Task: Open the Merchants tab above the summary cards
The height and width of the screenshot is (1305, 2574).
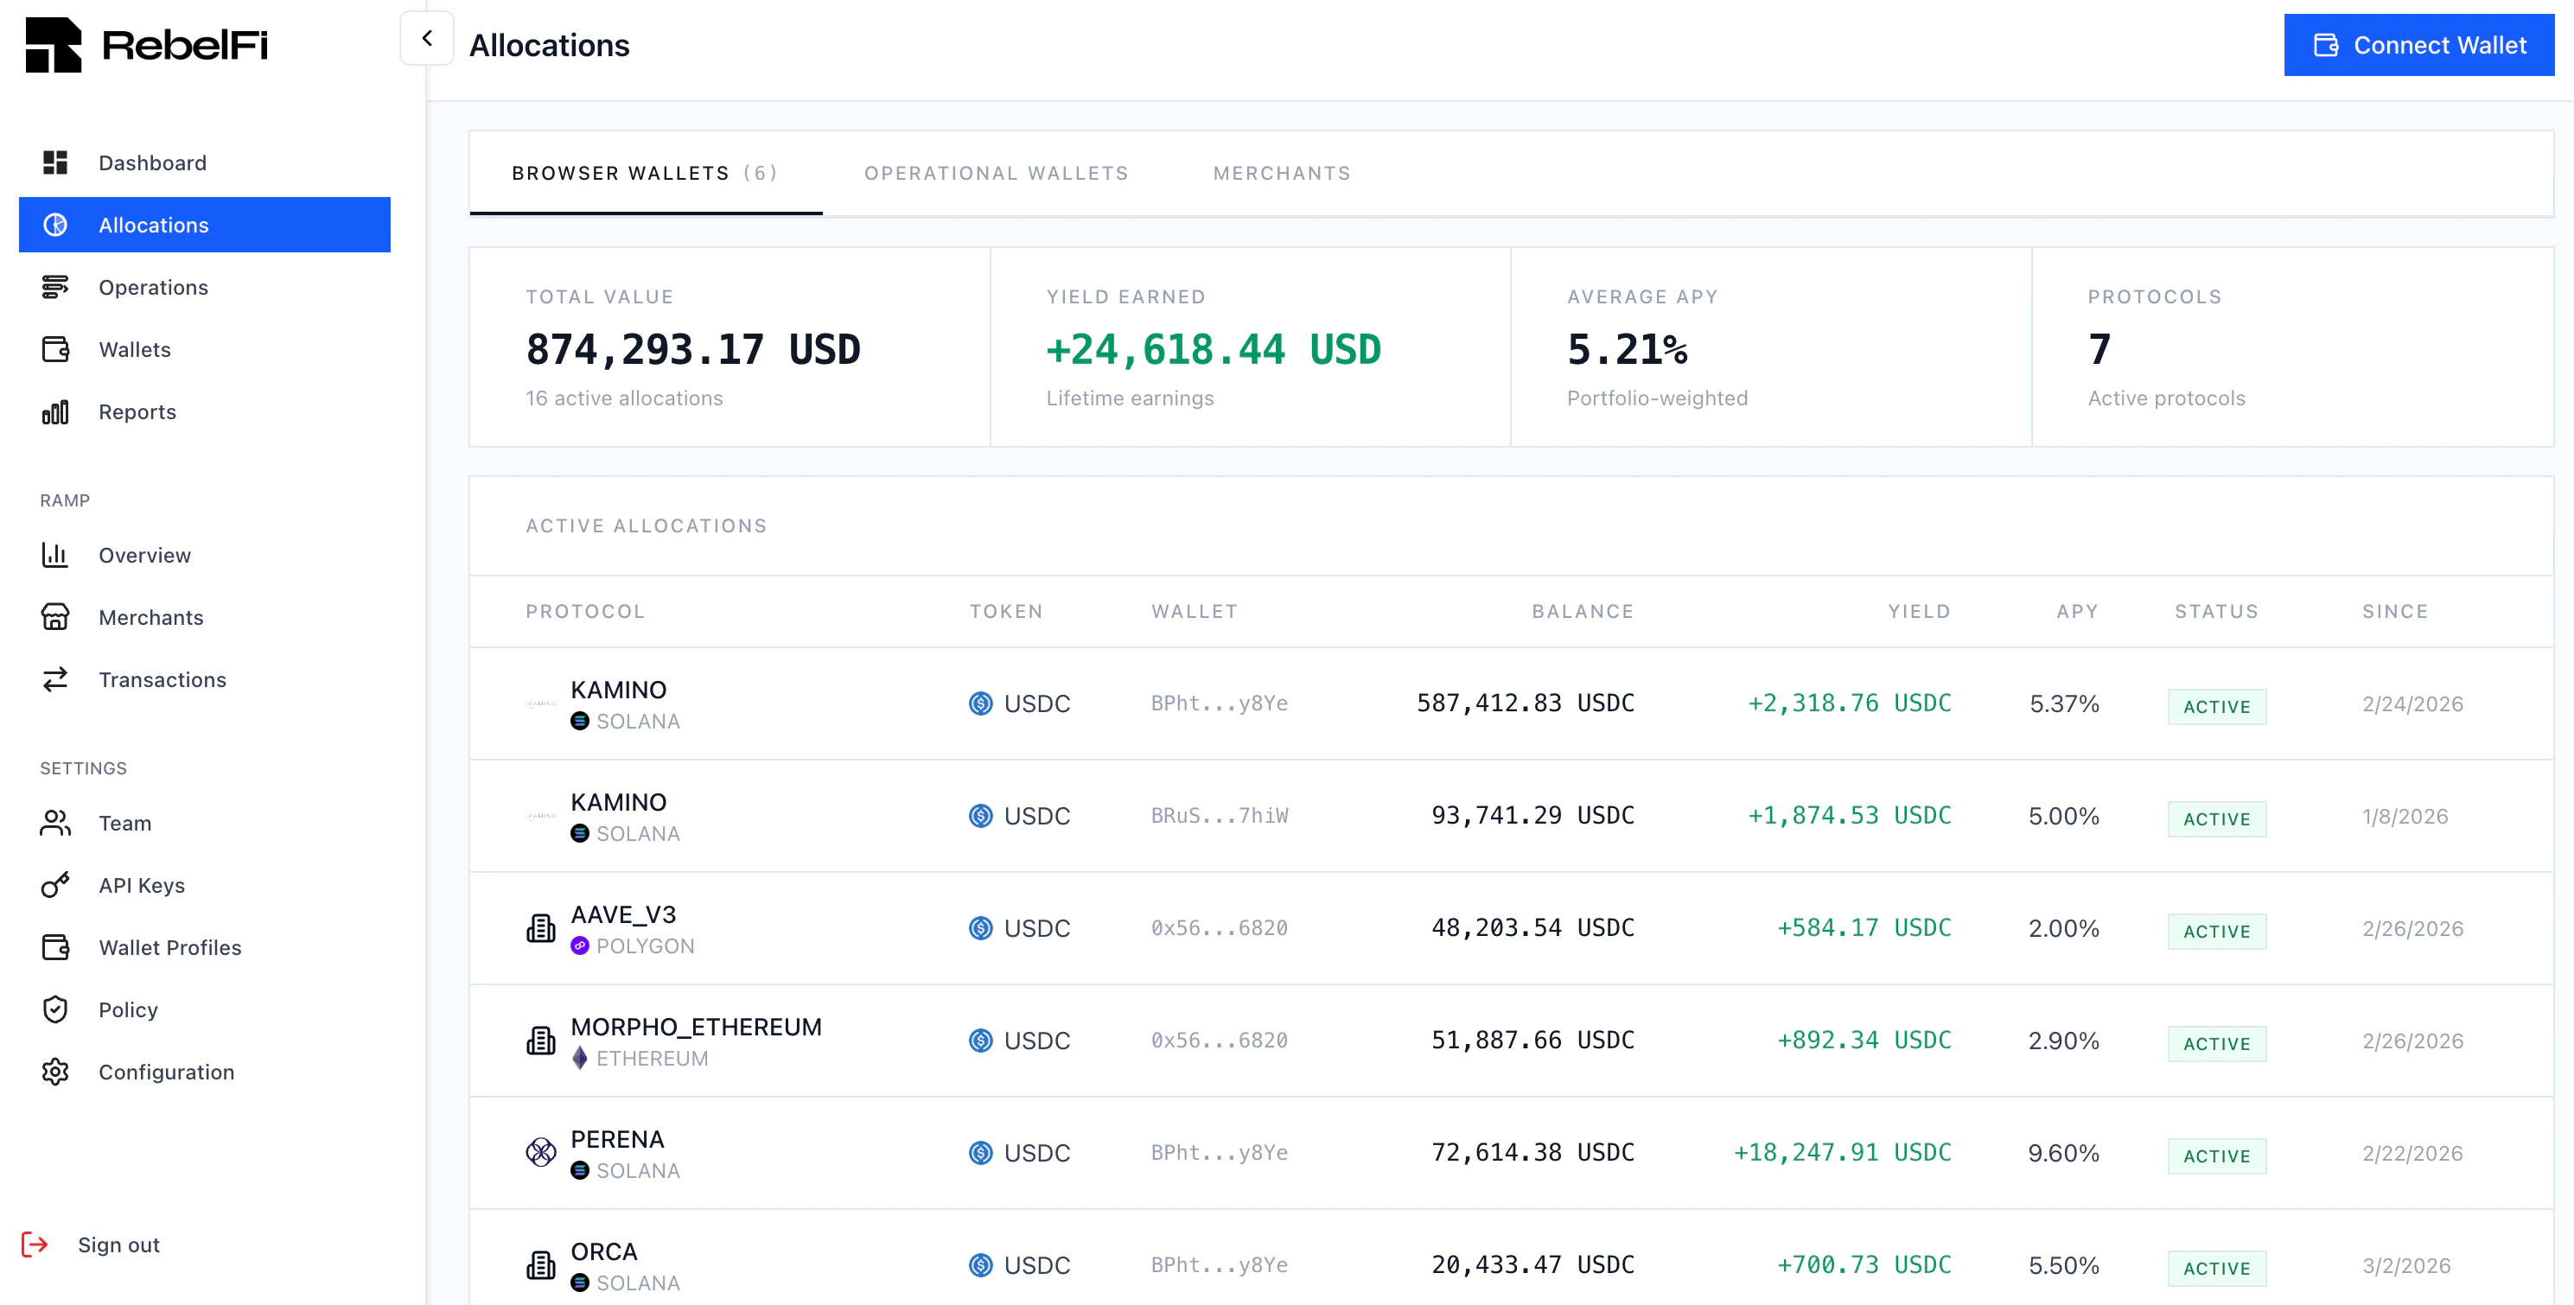Action: tap(1281, 173)
